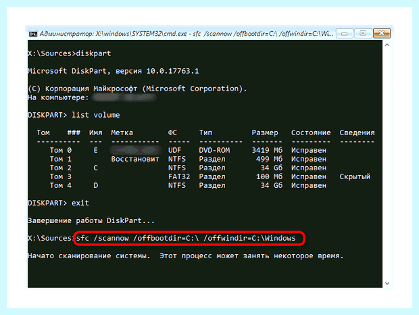
Task: Click 'Том 1' in volume list
Action: pos(61,159)
